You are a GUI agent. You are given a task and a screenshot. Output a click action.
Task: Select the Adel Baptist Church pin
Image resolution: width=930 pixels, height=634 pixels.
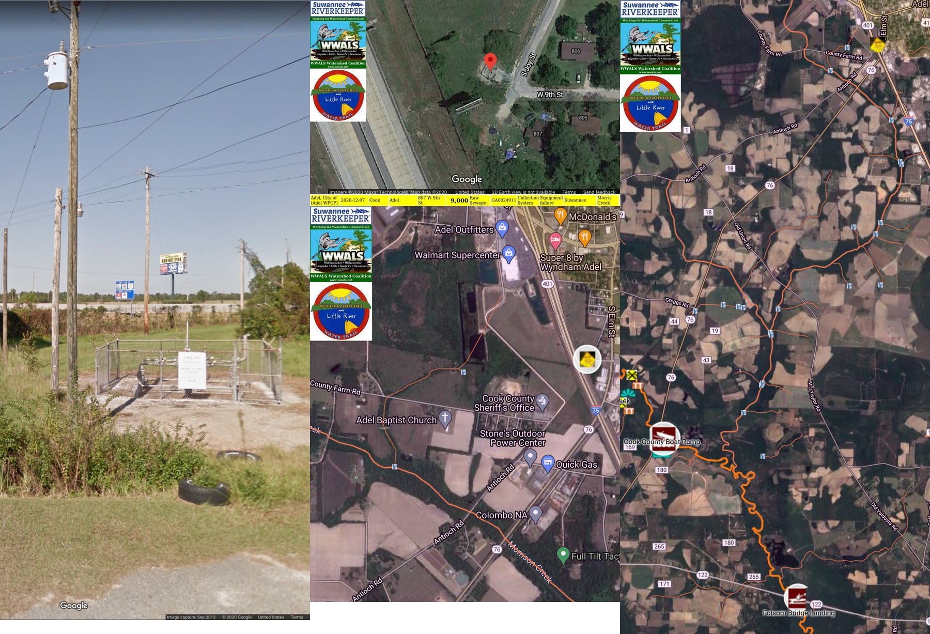pyautogui.click(x=445, y=419)
